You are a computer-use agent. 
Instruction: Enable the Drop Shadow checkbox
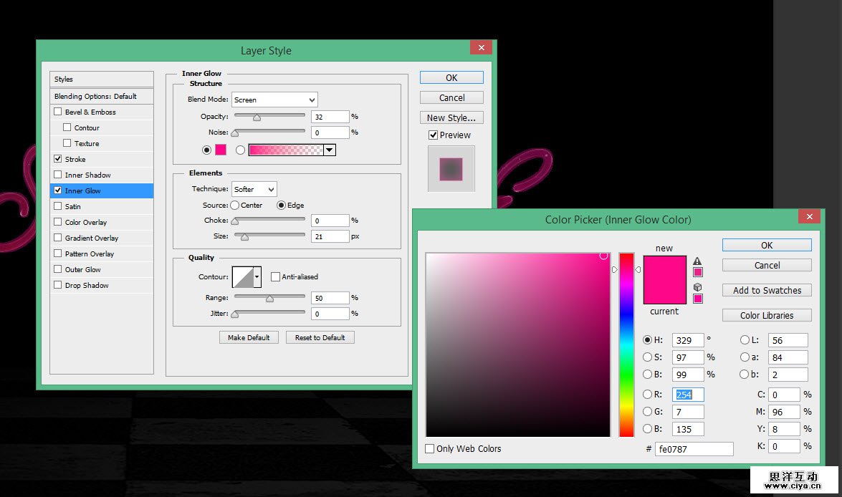coord(57,285)
